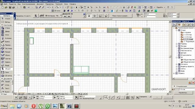
Task: Open the Перейти dropdown in toolbar
Action: tap(161, 7)
